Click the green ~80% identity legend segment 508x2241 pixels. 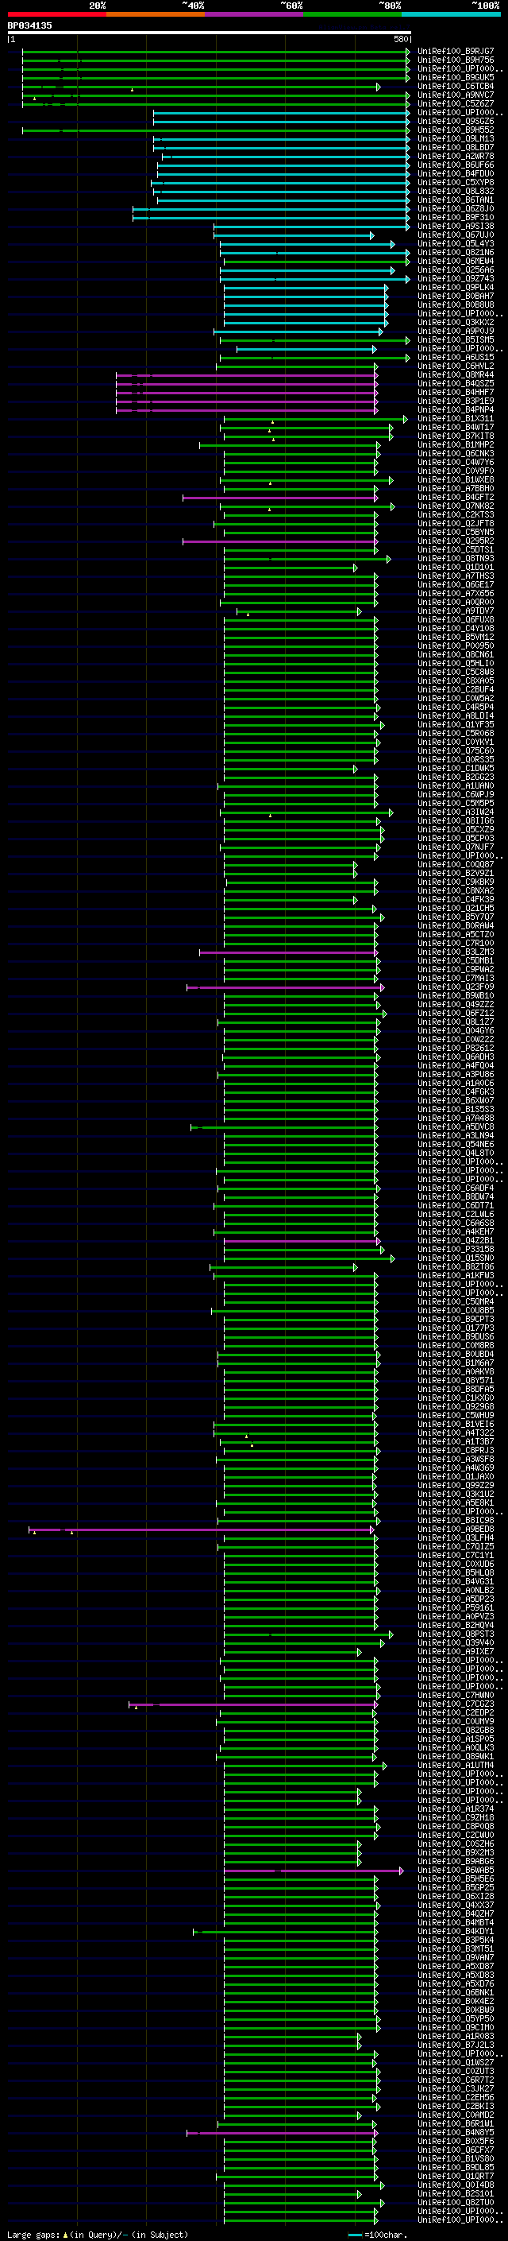point(352,14)
